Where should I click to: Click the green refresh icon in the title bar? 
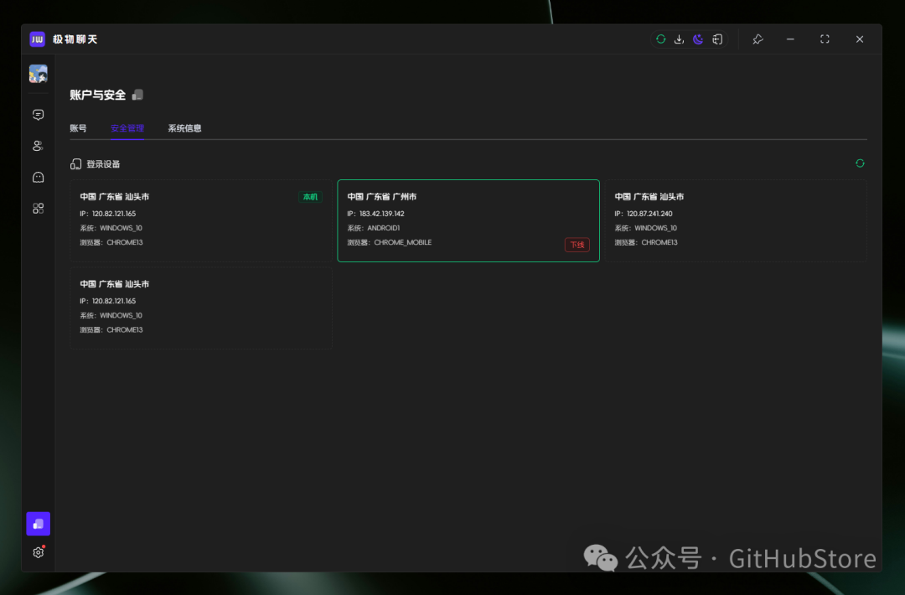(661, 39)
